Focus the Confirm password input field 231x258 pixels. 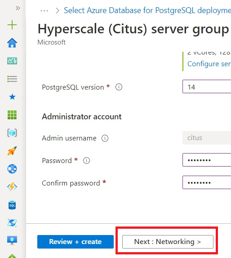tap(207, 182)
